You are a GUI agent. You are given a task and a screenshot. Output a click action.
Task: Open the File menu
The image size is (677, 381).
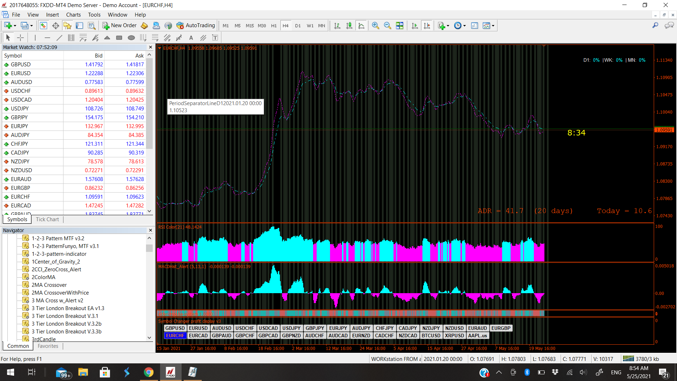[x=16, y=15]
